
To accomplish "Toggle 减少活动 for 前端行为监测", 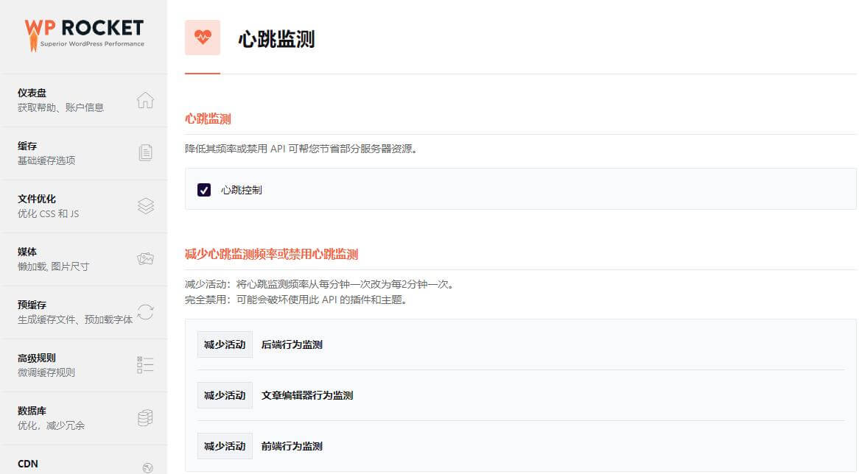I will point(225,446).
